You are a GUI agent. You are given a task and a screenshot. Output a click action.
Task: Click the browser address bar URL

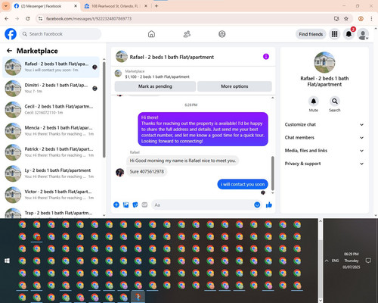[x=88, y=19]
